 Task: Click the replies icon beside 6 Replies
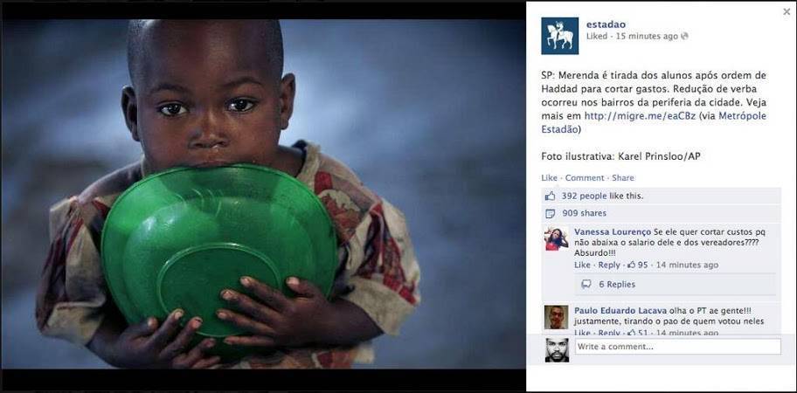pyautogui.click(x=586, y=285)
